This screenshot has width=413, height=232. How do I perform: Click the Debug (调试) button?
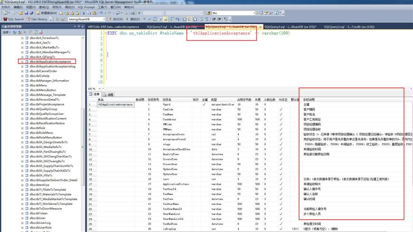tap(133, 19)
